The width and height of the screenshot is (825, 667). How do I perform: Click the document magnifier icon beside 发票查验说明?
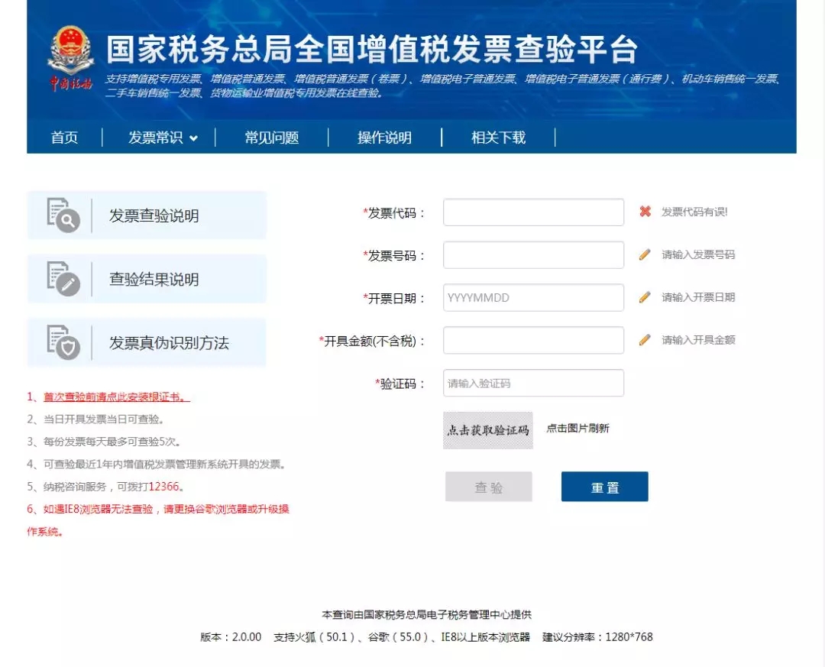(x=63, y=215)
